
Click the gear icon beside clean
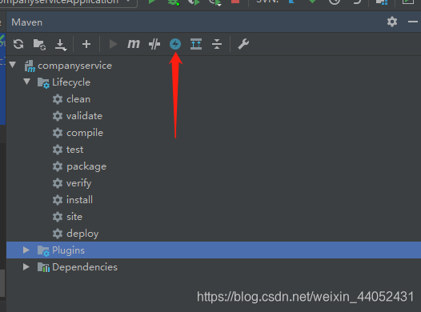[58, 99]
